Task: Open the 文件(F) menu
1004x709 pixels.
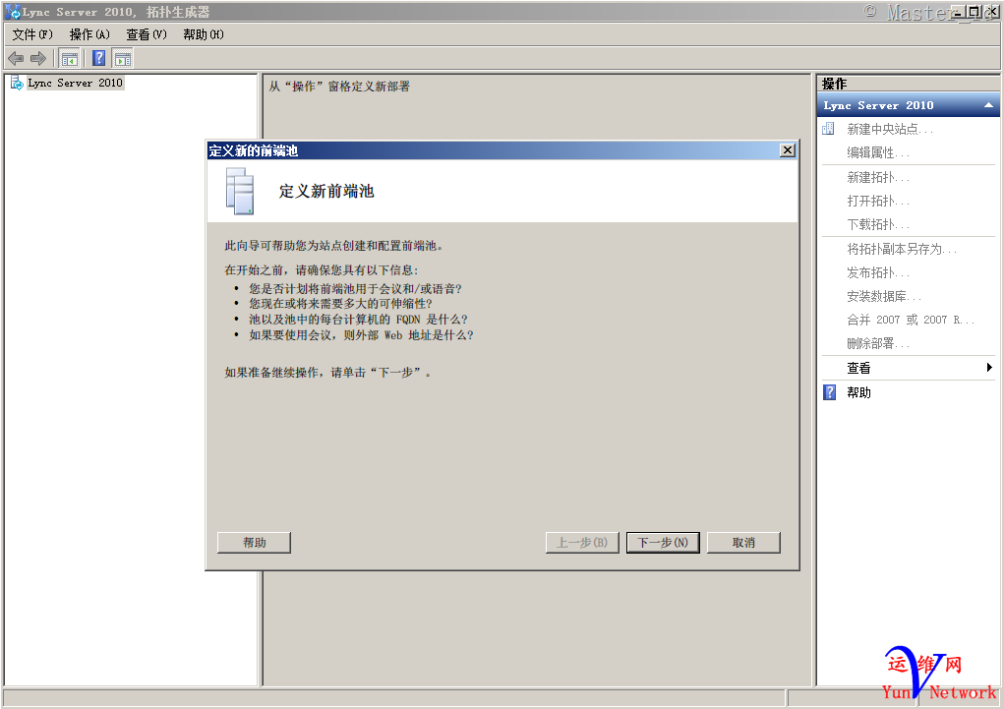Action: [32, 34]
